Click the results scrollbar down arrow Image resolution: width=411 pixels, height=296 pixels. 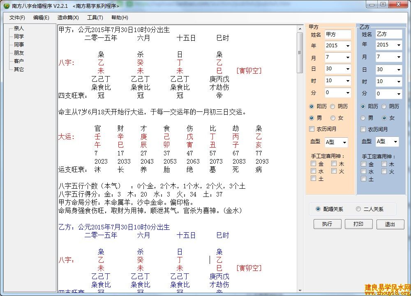(x=300, y=290)
